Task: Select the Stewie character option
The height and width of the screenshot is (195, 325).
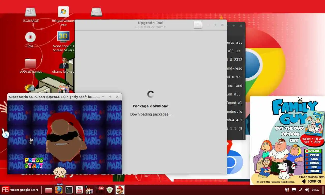Action: pos(313,151)
